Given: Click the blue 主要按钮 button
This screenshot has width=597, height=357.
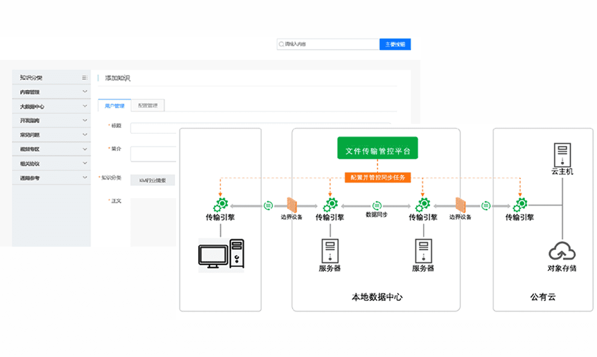Looking at the screenshot, I should coord(395,44).
